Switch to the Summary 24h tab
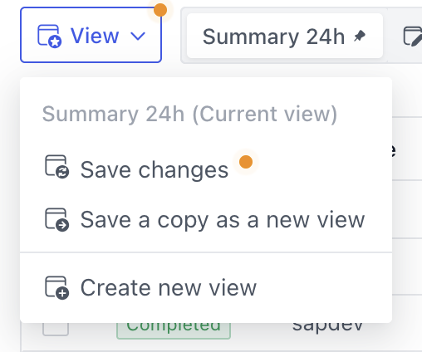The height and width of the screenshot is (352, 422). click(285, 36)
